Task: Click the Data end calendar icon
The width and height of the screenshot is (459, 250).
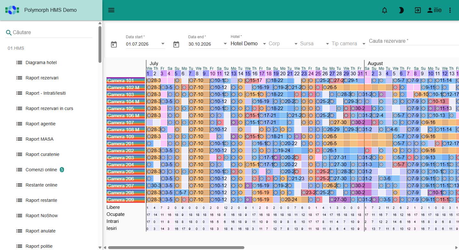Action: pos(176,44)
